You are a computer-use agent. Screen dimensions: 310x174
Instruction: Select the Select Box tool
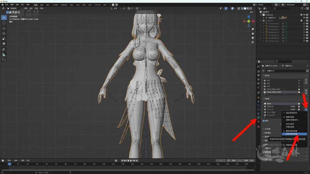point(4,18)
